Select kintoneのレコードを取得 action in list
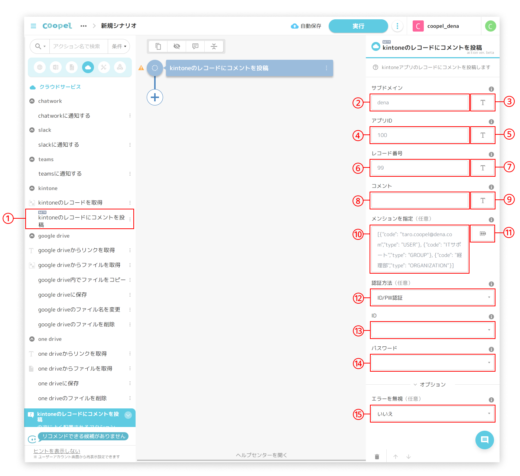The width and height of the screenshot is (520, 476). click(70, 203)
